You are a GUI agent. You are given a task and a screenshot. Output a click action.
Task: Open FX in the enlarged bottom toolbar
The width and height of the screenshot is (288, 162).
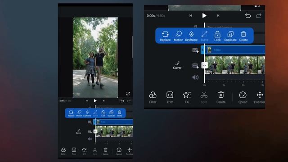[x=187, y=98]
